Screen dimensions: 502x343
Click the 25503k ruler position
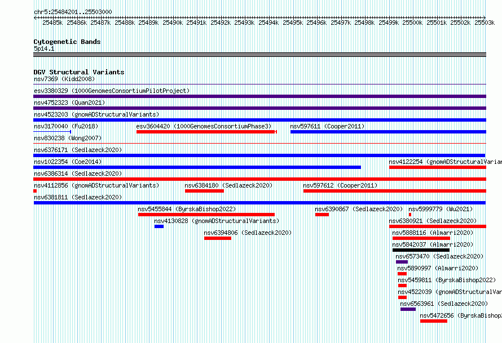click(485, 23)
